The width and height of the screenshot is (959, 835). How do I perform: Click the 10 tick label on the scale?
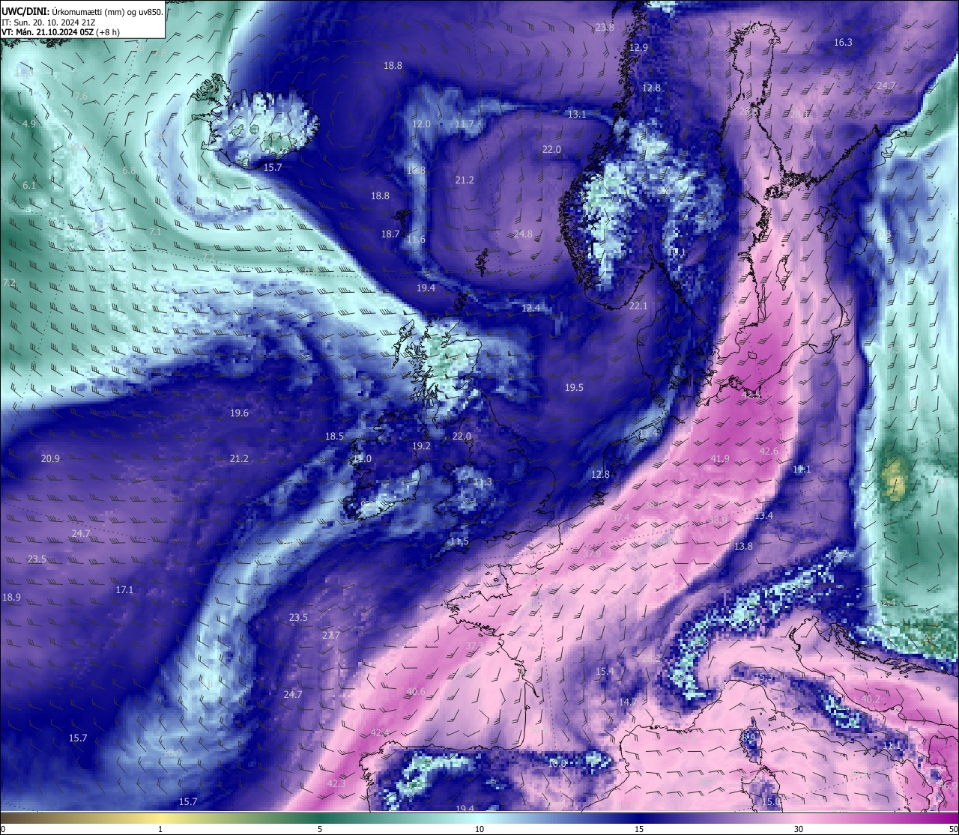pyautogui.click(x=479, y=829)
